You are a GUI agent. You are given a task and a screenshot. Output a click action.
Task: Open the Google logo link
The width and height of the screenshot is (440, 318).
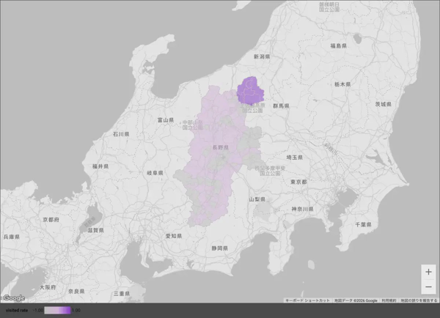pos(14,297)
